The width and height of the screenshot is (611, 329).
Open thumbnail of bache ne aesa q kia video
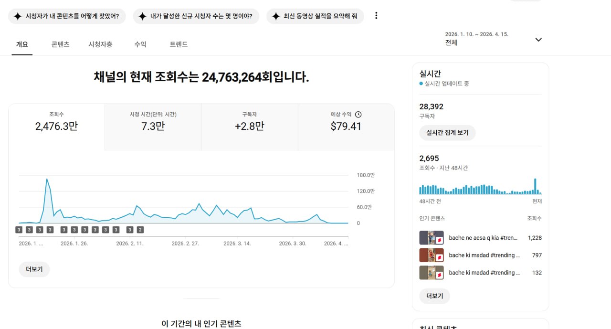[x=432, y=238]
